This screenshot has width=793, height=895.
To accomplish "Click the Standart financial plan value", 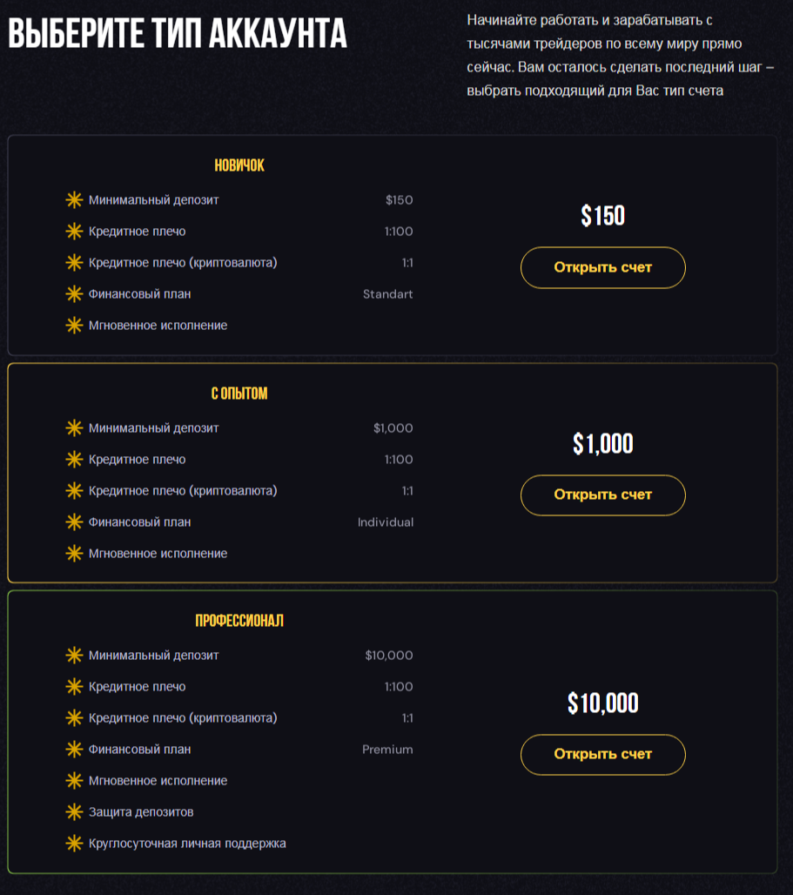I will pyautogui.click(x=388, y=294).
